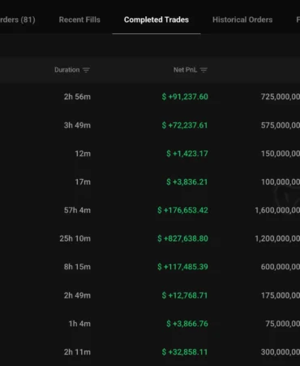Image resolution: width=300 pixels, height=366 pixels.
Task: Select the 25h 10m duration cell
Action: (75, 238)
